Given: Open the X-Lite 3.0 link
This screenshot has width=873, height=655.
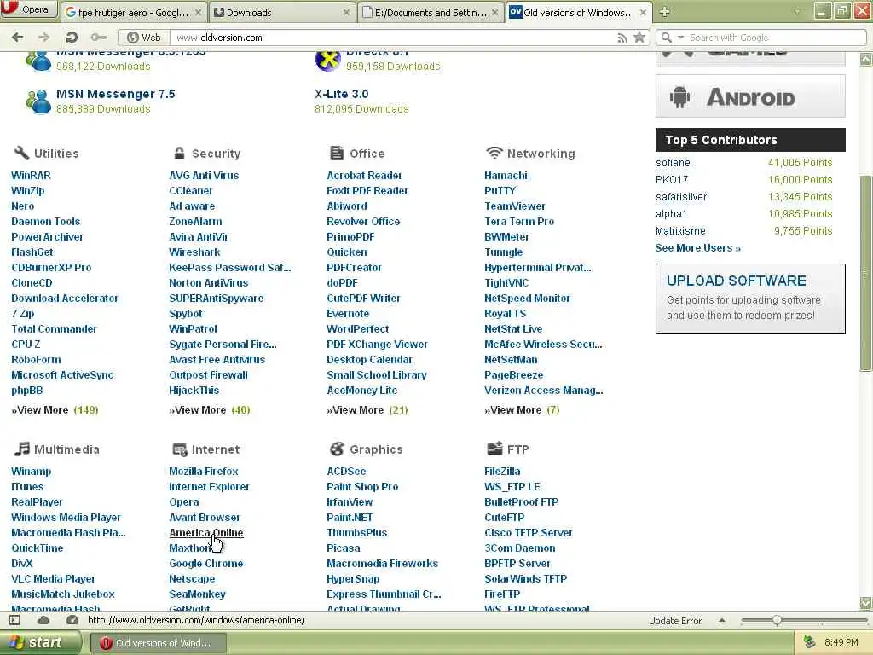Looking at the screenshot, I should (341, 94).
